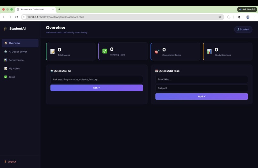This screenshot has height=168, width=258.
Task: Open a new browser tab
Action: click(x=59, y=9)
